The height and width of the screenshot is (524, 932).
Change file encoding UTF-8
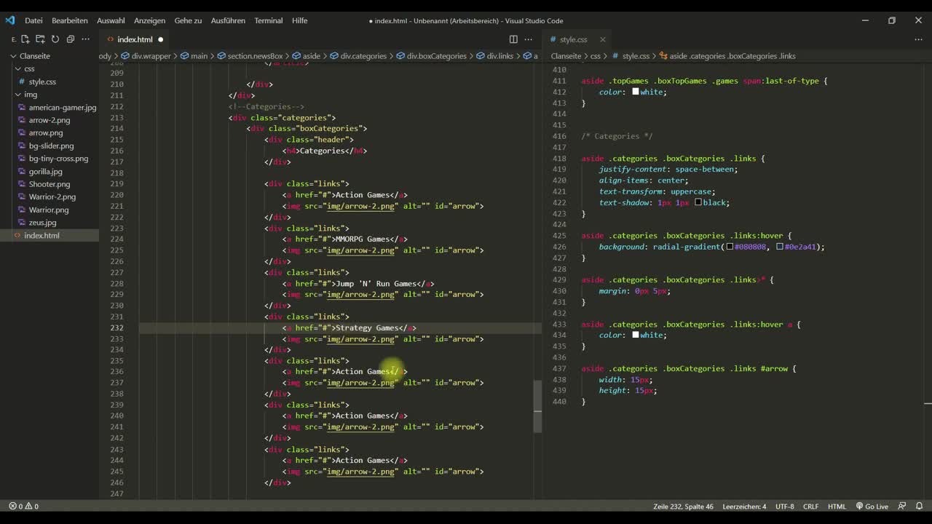tap(785, 507)
